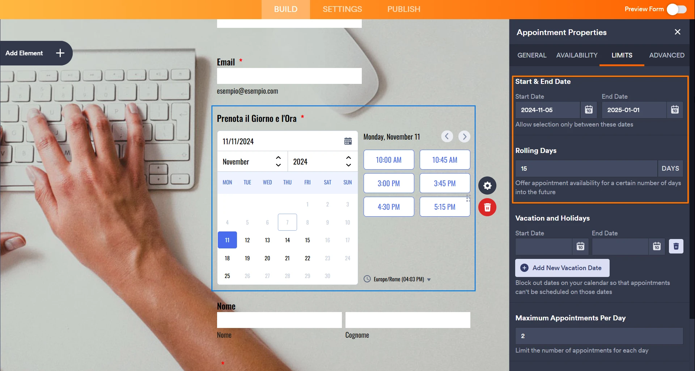Go to the next day's time slots
The width and height of the screenshot is (695, 371).
pos(464,136)
